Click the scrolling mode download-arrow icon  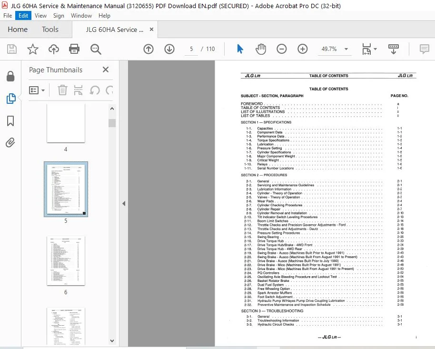tap(394, 49)
